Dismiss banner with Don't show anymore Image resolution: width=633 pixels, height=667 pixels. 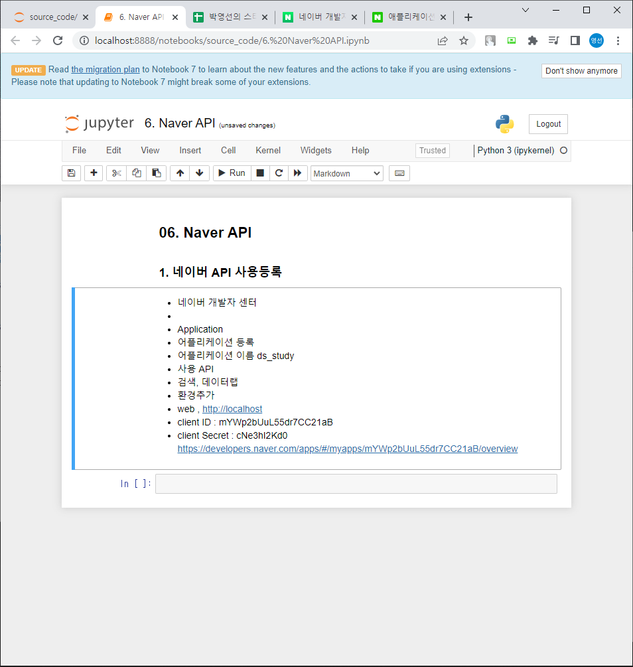[x=581, y=71]
